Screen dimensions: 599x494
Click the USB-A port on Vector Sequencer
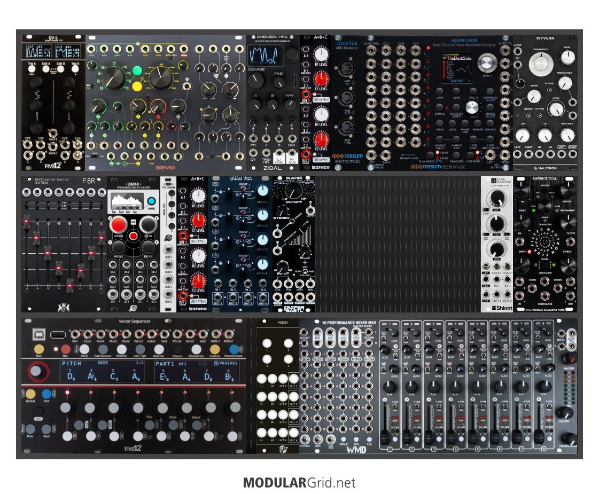[58, 335]
